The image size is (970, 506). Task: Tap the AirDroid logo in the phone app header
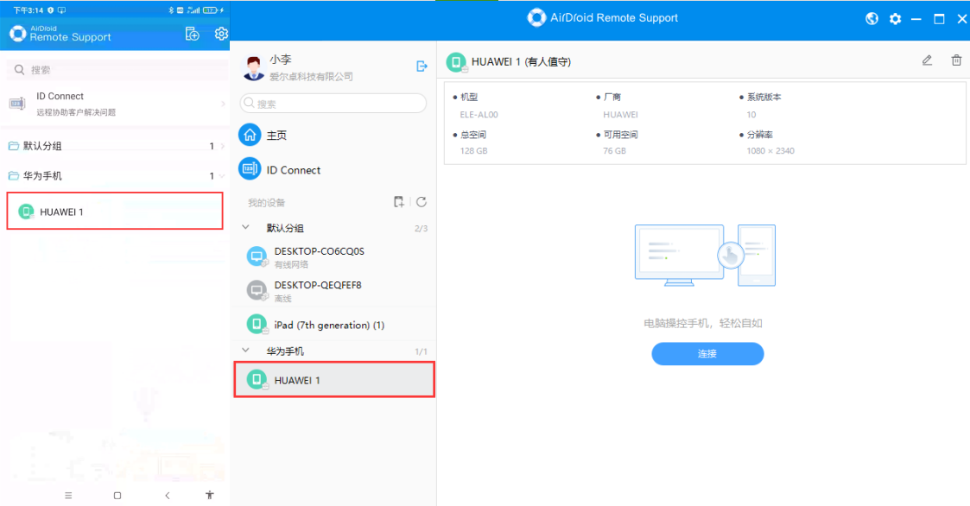[18, 34]
